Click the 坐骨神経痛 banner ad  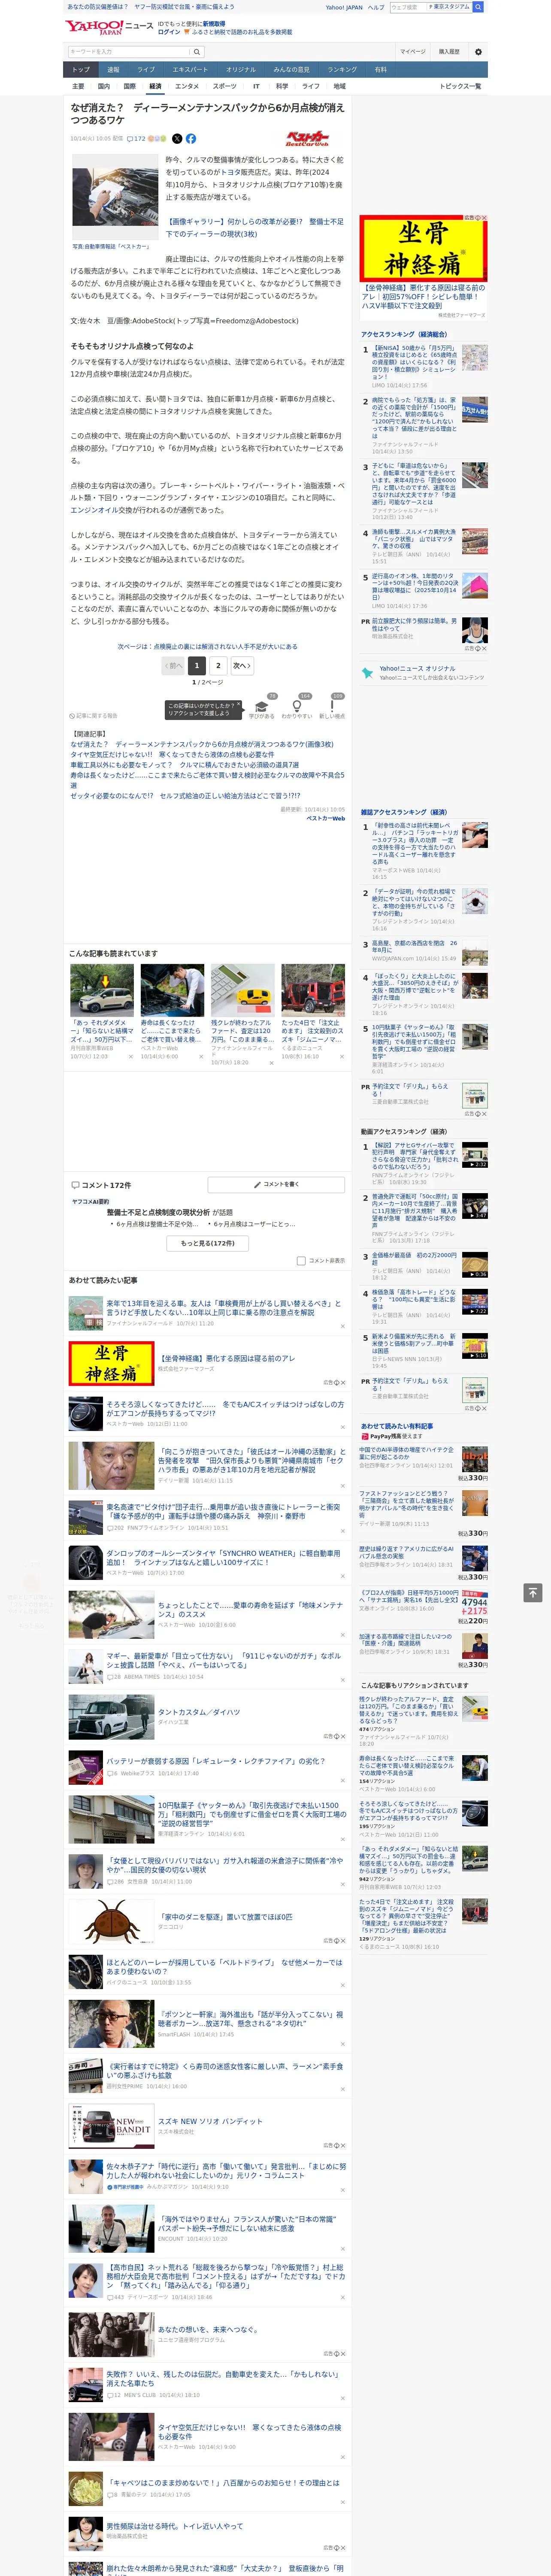pos(423,249)
